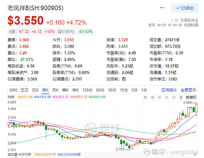Close the overlay with bottom-right X icon
The height and width of the screenshot is (158, 204).
(195, 154)
